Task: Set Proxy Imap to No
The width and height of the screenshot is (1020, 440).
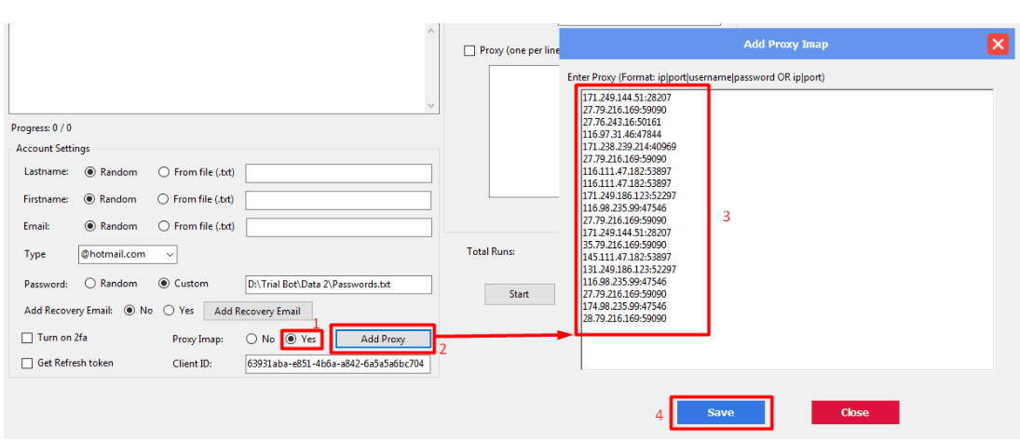Action: (x=252, y=339)
